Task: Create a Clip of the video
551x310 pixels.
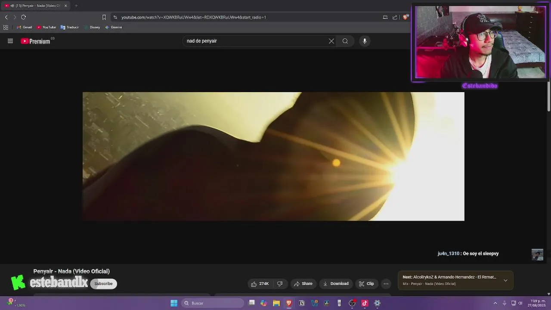Action: [x=366, y=284]
